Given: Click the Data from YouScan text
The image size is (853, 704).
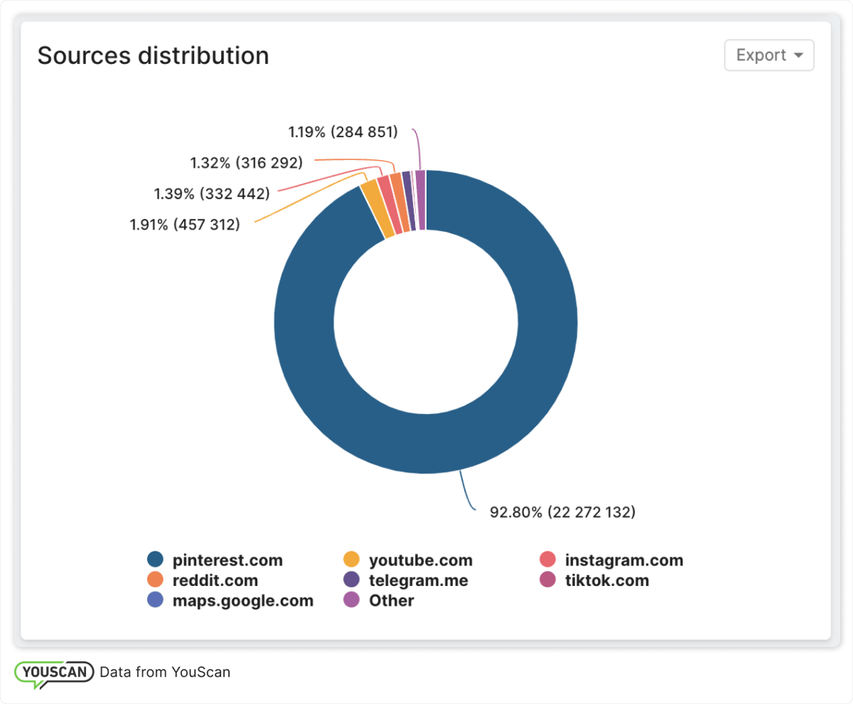Looking at the screenshot, I should pos(165,672).
